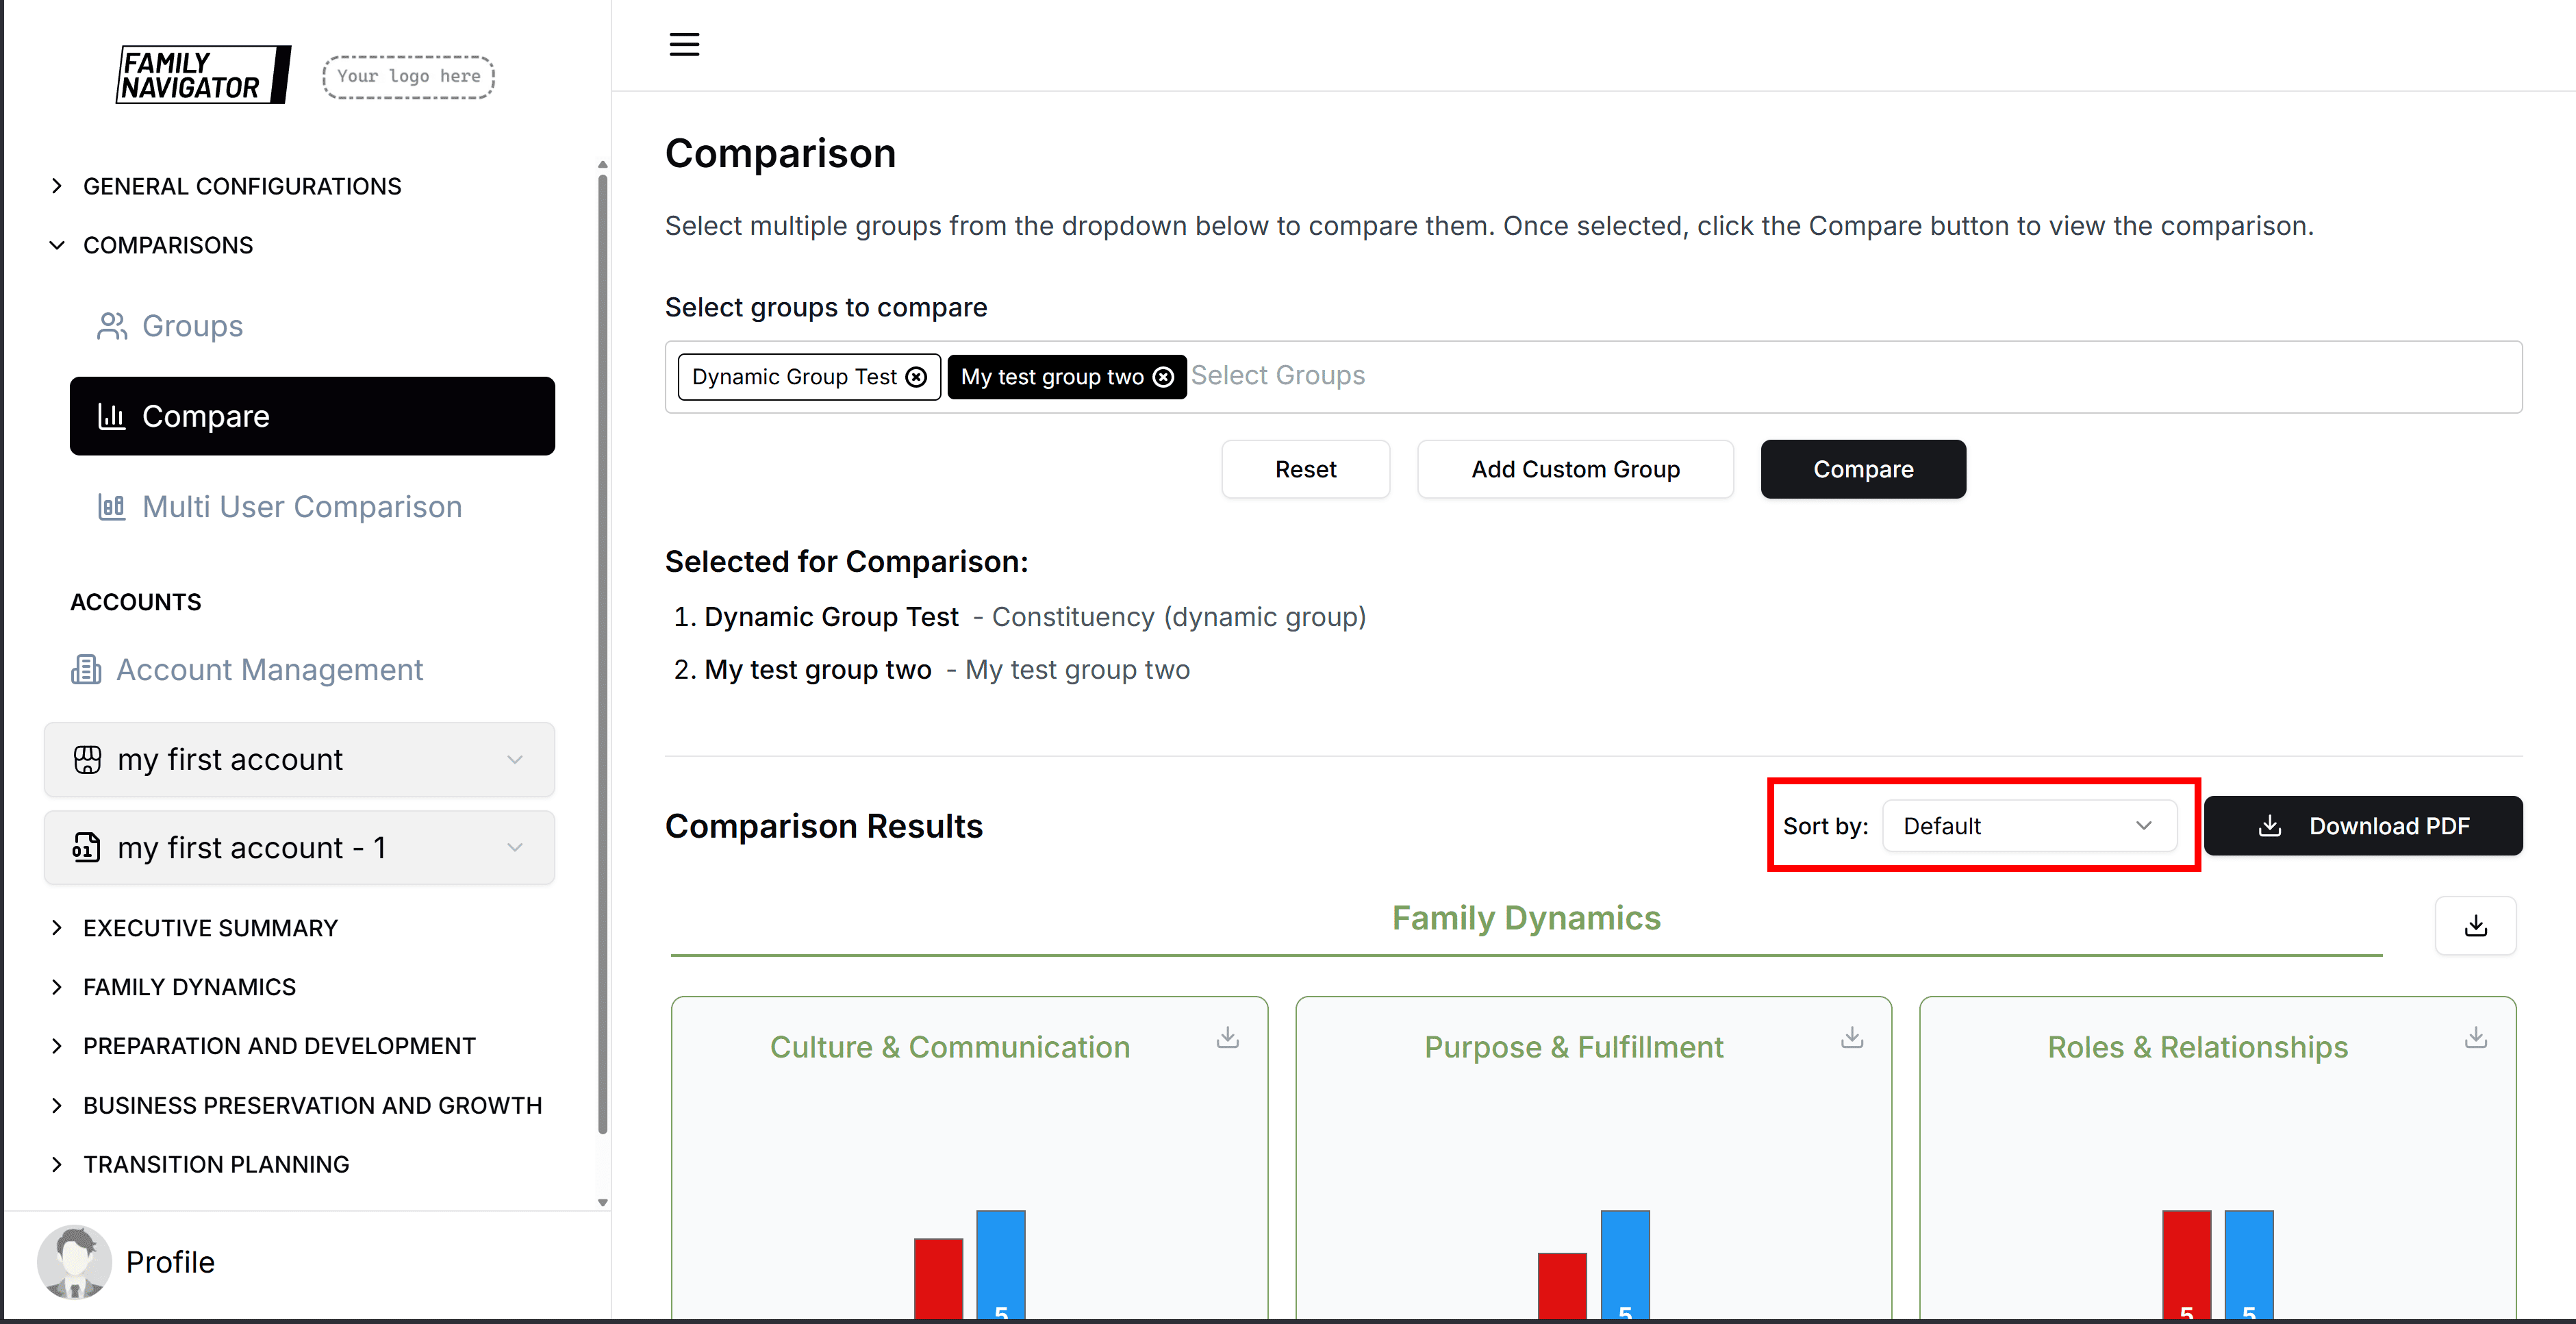Click the profile avatar picture
Screen dimensions: 2576x1324
pyautogui.click(x=74, y=1261)
